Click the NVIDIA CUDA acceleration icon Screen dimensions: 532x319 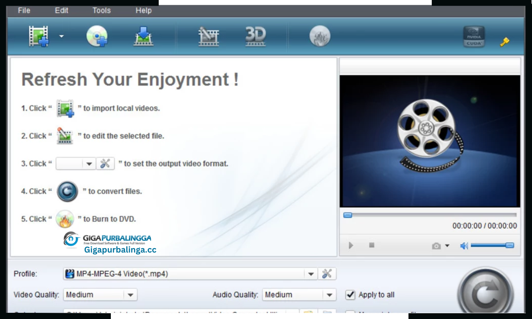(x=474, y=37)
